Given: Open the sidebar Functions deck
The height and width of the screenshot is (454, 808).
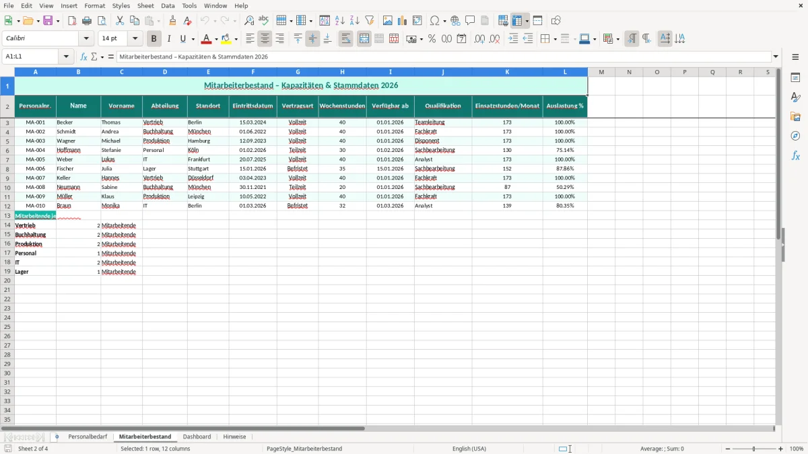Looking at the screenshot, I should tap(795, 156).
